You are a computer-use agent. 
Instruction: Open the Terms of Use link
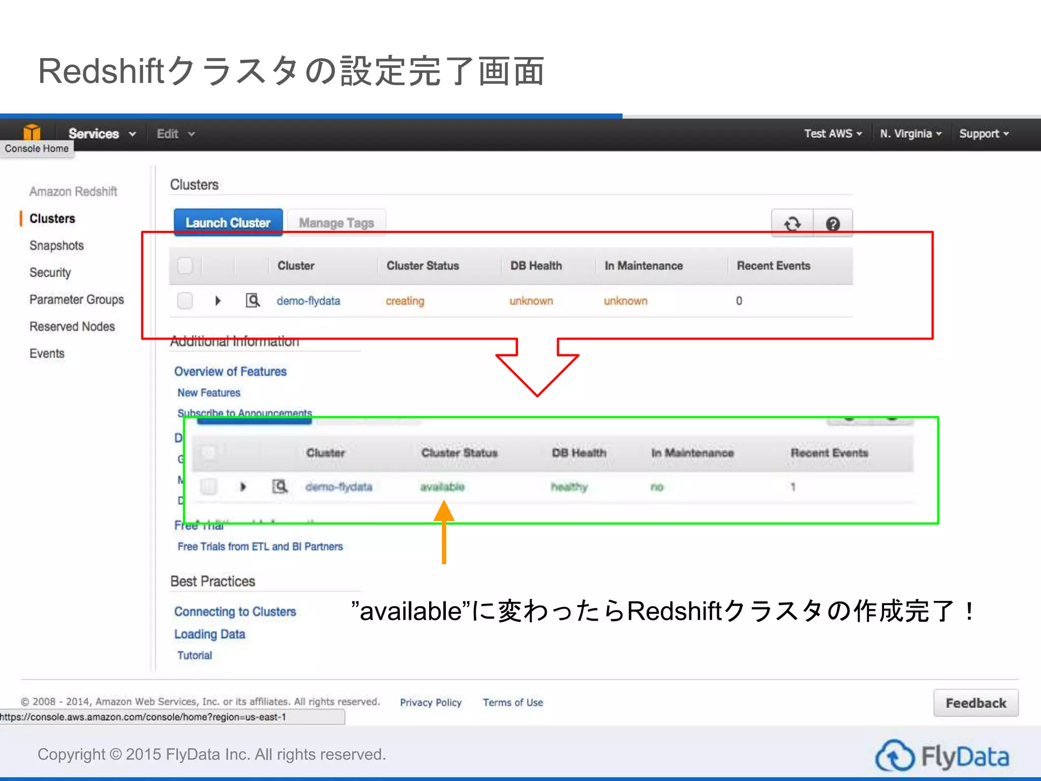[x=513, y=702]
